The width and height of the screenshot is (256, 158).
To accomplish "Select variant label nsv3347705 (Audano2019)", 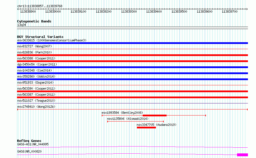I will point(156,125).
